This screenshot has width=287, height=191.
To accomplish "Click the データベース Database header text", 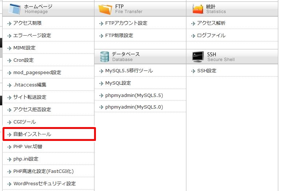I will pyautogui.click(x=126, y=57).
